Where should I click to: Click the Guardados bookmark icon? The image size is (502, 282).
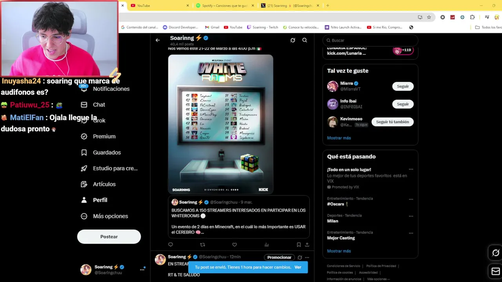(84, 152)
